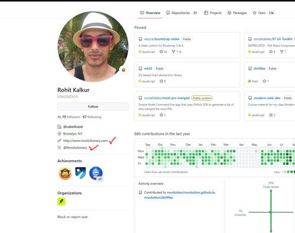
Task: Click the followers people icon
Action: pos(59,117)
